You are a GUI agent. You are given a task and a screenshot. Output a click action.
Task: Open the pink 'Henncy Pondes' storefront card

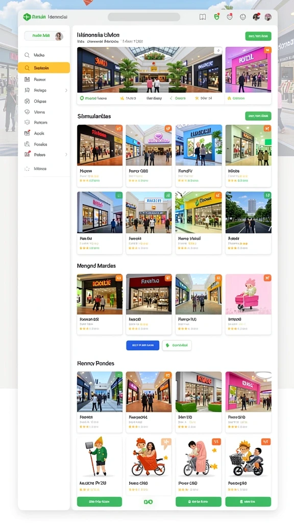pyautogui.click(x=249, y=402)
